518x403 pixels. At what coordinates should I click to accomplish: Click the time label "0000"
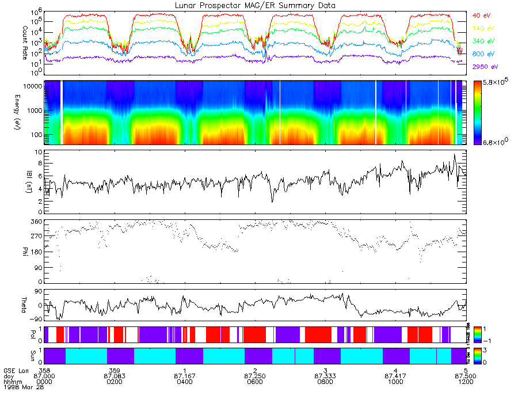pos(44,382)
